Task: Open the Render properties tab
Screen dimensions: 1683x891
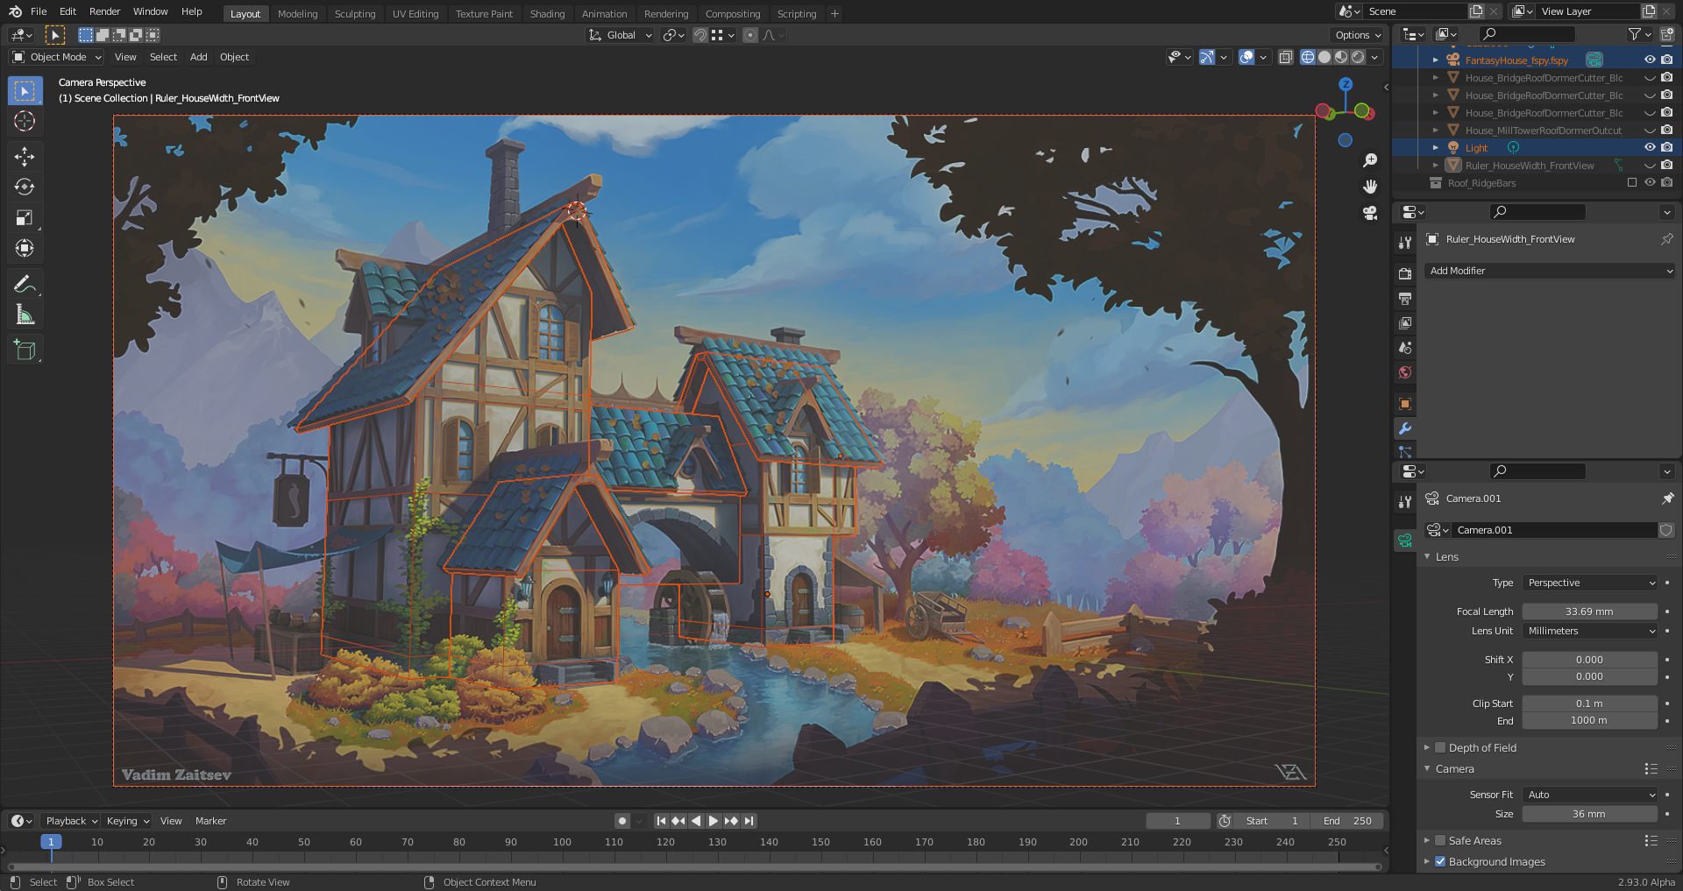Action: 1405,273
